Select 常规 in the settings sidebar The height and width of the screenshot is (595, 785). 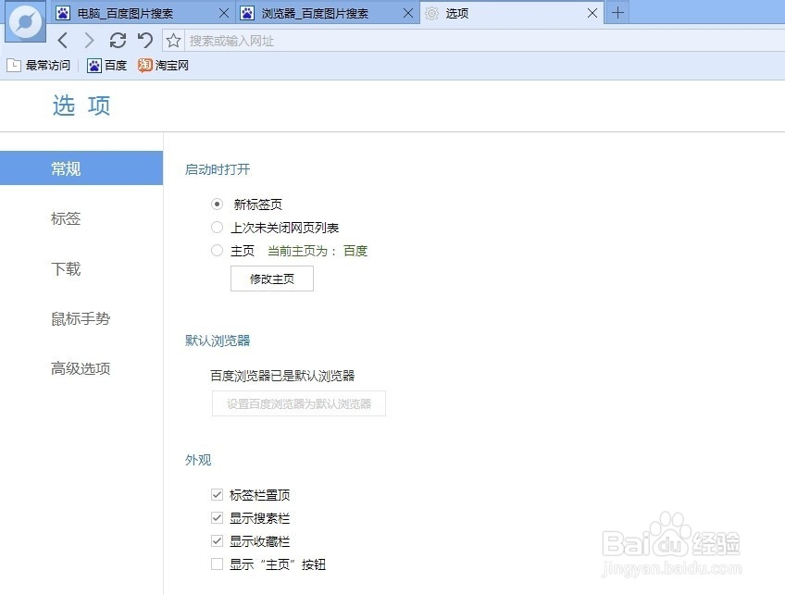tap(81, 168)
